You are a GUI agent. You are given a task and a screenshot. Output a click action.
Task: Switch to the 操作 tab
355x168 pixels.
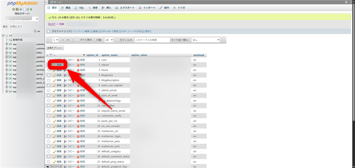[x=164, y=8]
